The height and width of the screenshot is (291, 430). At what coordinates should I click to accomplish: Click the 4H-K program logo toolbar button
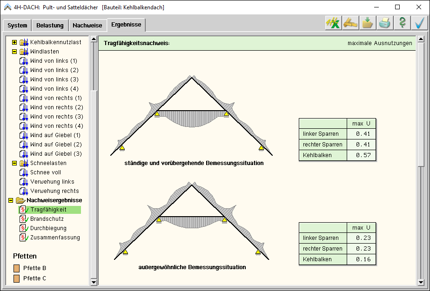[333, 23]
